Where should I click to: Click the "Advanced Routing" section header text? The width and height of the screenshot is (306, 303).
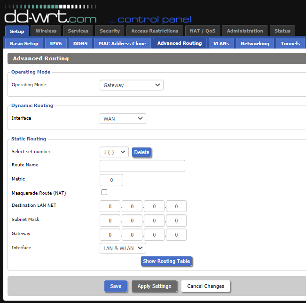[41, 58]
